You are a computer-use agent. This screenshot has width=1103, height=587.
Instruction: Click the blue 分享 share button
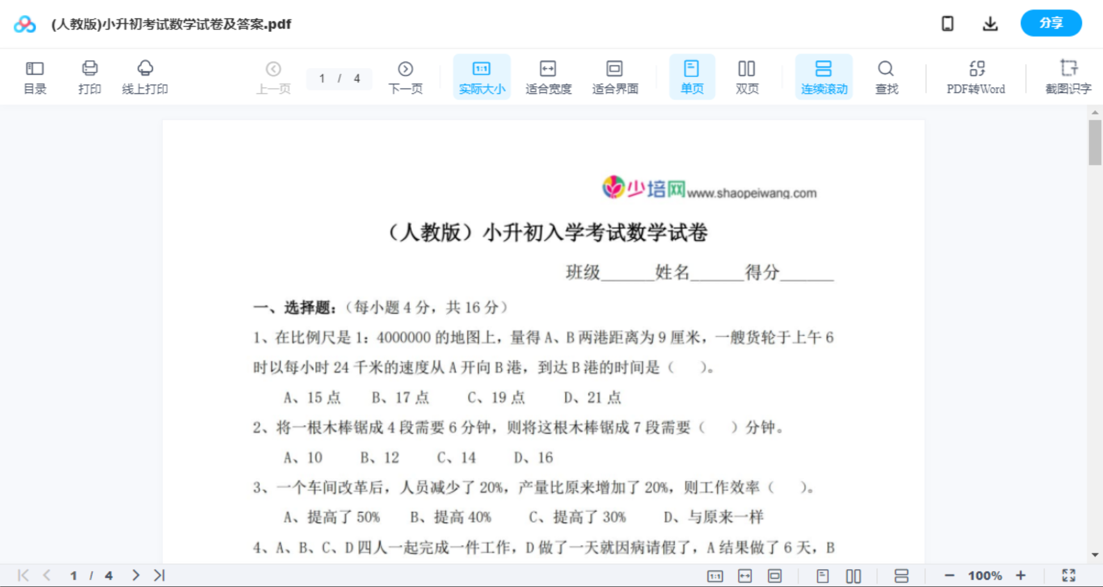pos(1050,23)
